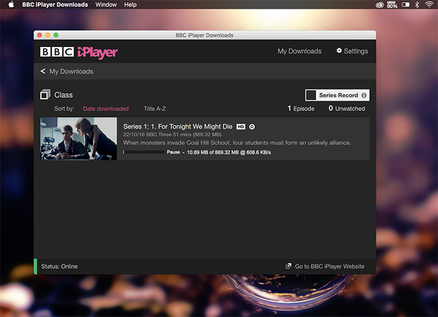Open My Downloads in the header
Image resolution: width=438 pixels, height=317 pixels.
click(x=299, y=51)
